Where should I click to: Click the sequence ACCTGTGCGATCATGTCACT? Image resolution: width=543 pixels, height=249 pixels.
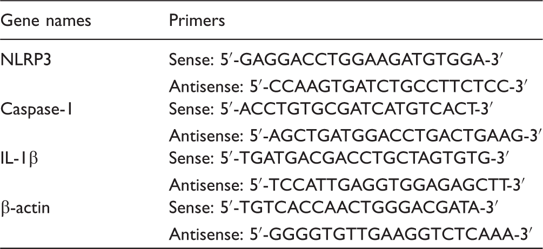[x=359, y=110]
